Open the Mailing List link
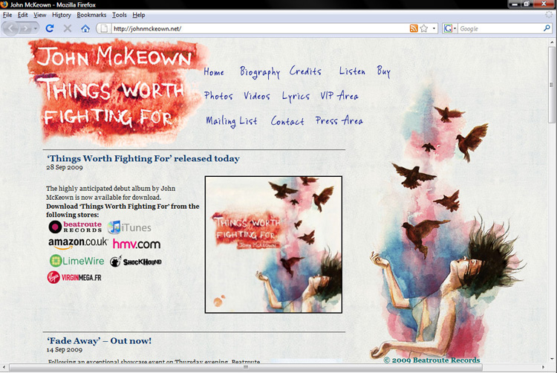This screenshot has height=373, width=557. pyautogui.click(x=232, y=121)
